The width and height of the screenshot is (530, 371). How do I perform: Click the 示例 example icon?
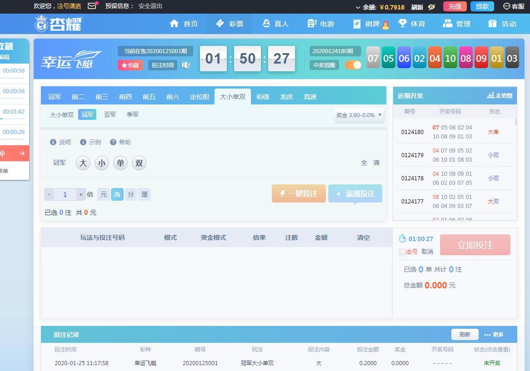point(83,142)
